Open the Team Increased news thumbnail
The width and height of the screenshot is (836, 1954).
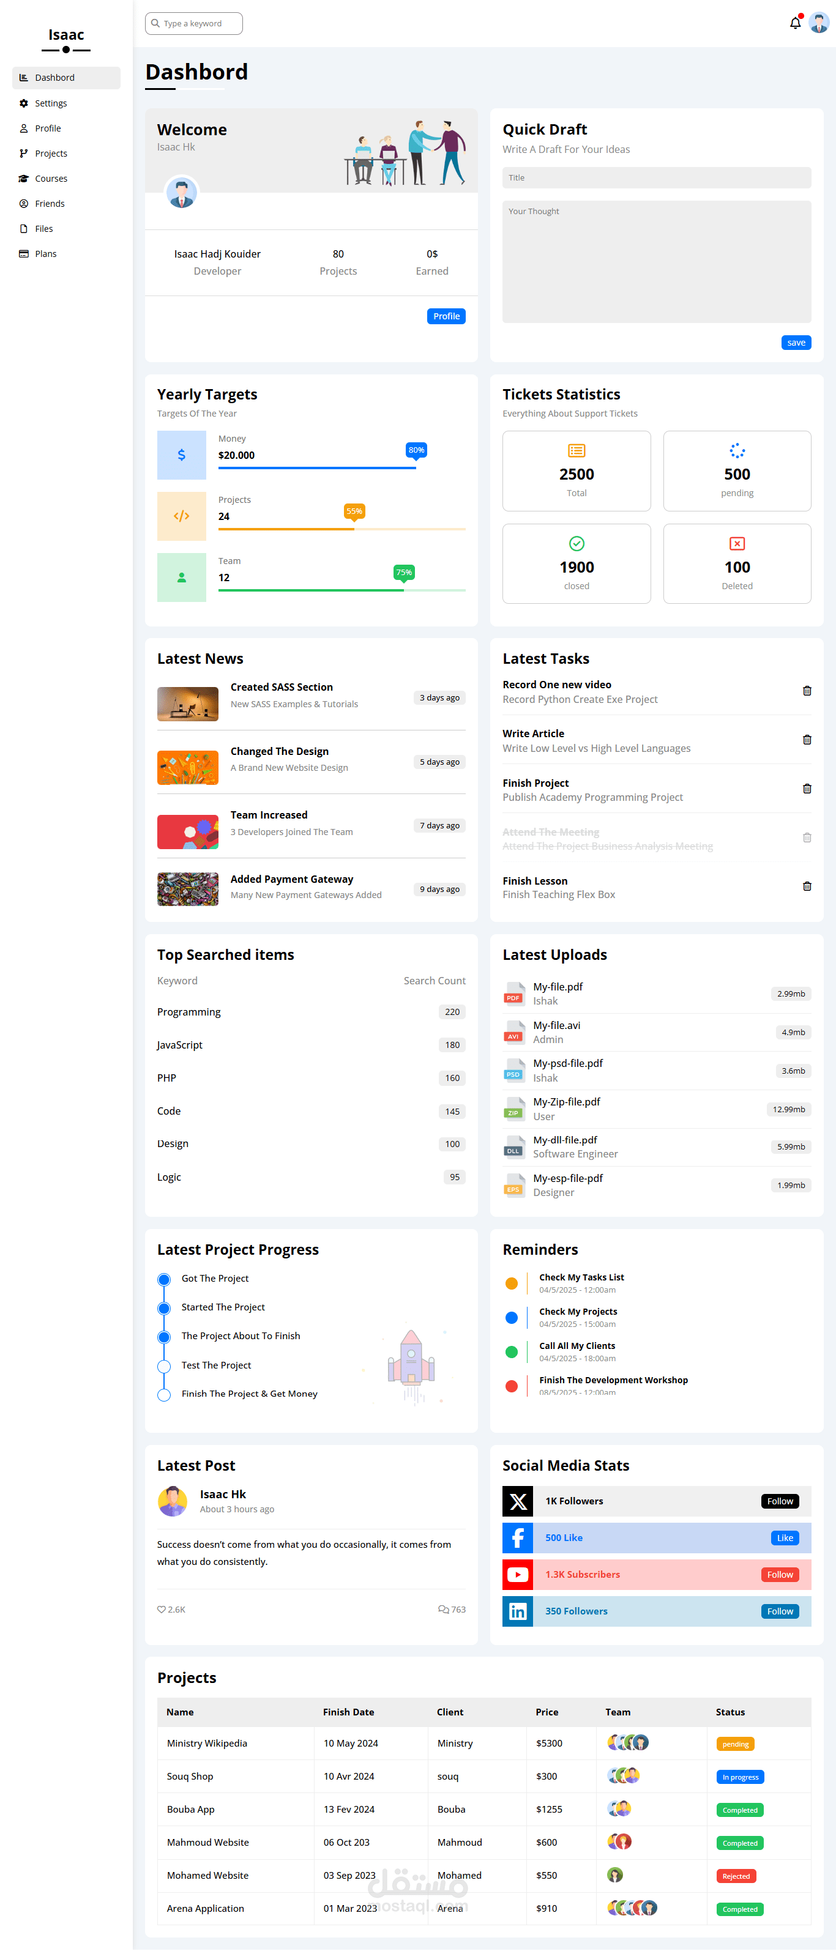[x=187, y=832]
